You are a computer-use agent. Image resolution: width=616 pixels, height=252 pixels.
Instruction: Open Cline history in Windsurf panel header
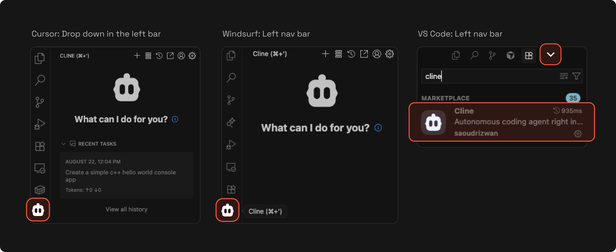click(351, 54)
